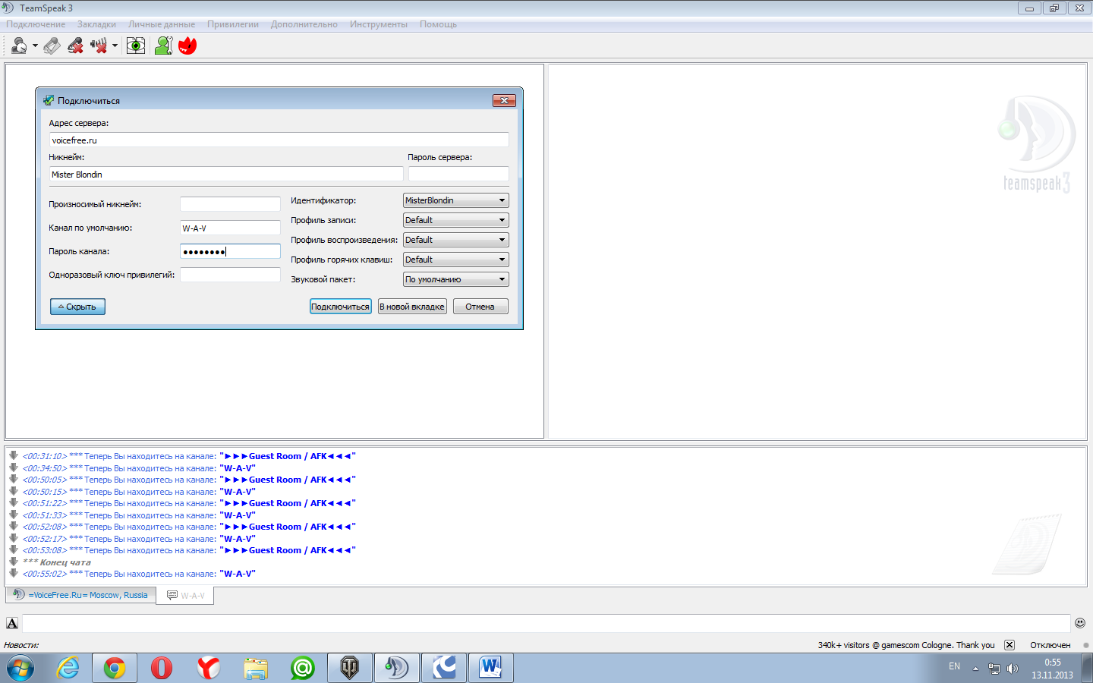Screen dimensions: 1093x683
Task: Open the Дополнительно menu
Action: click(x=304, y=24)
